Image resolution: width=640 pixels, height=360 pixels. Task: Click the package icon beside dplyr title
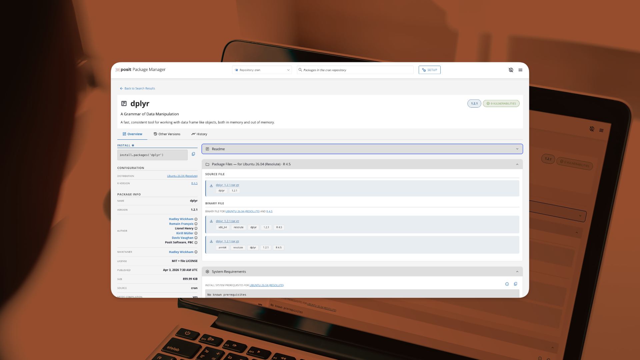[124, 104]
